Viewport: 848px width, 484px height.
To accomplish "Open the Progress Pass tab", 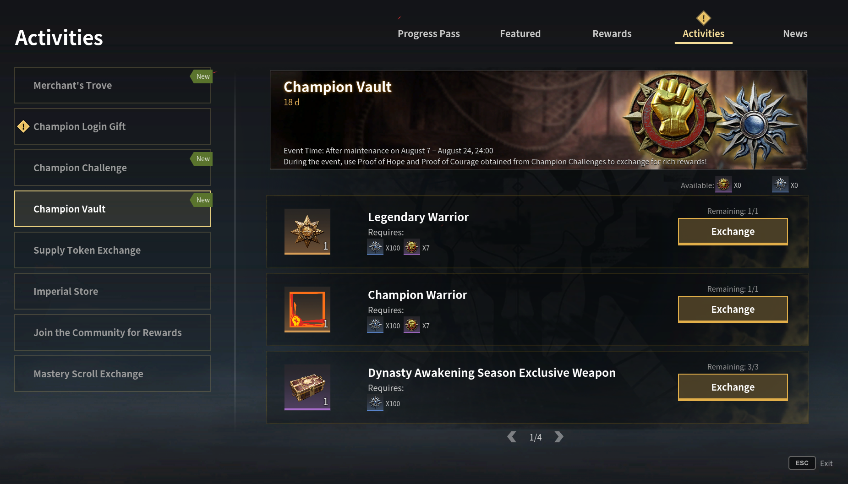I will coord(428,34).
